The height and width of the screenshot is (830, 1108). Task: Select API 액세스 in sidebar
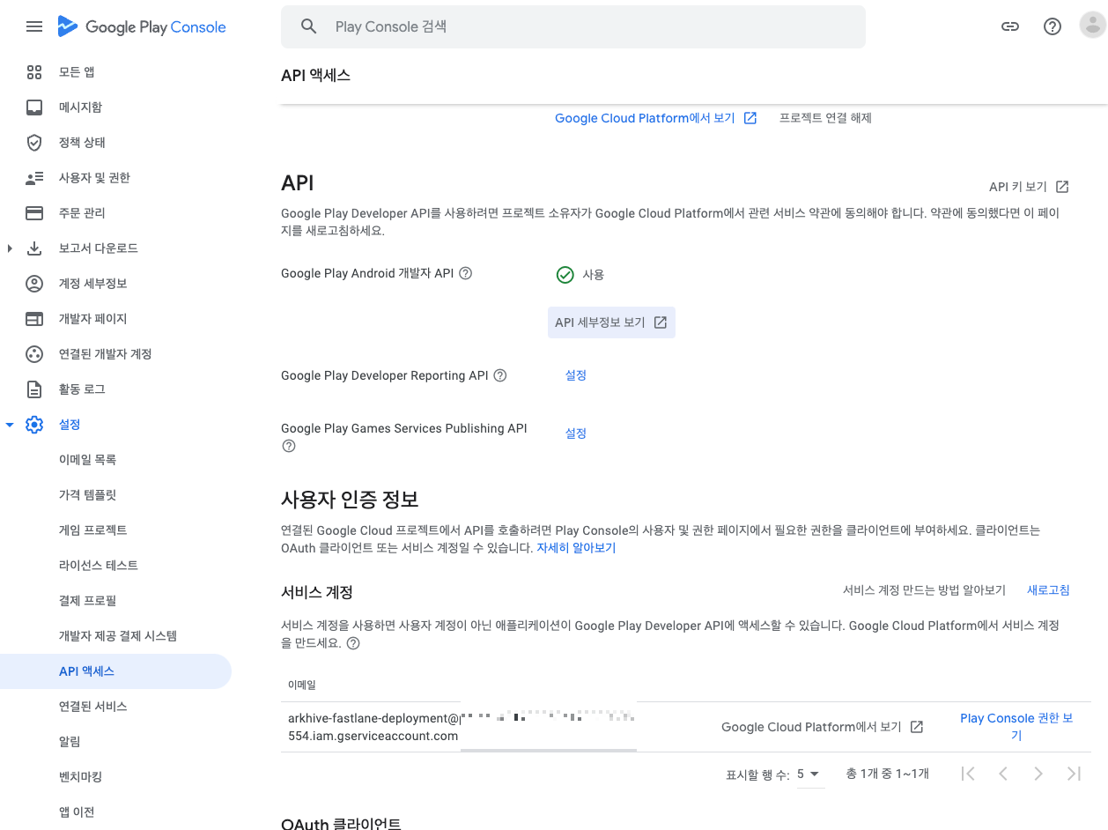[x=115, y=671]
